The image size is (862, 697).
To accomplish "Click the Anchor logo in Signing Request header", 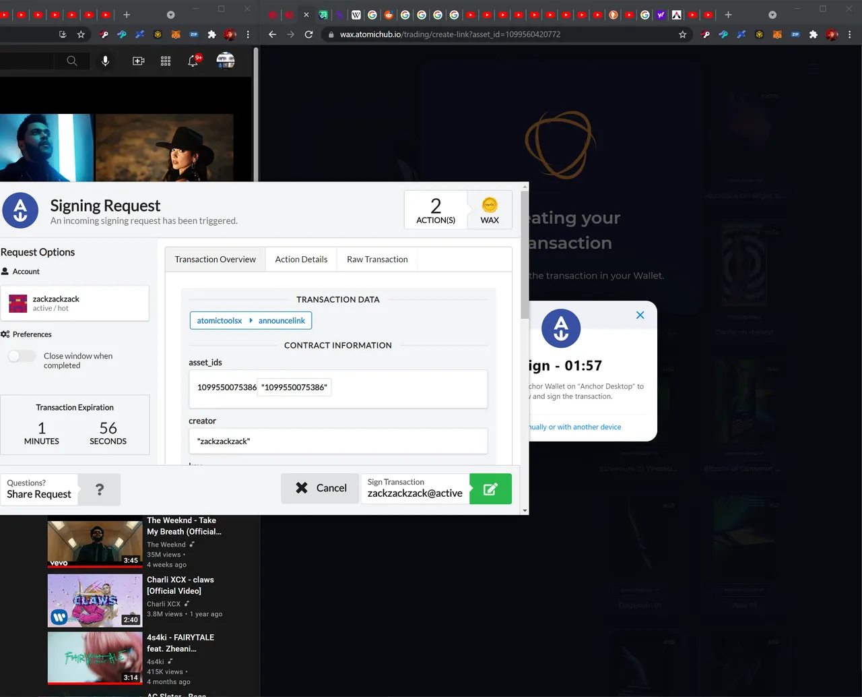I will (x=20, y=210).
